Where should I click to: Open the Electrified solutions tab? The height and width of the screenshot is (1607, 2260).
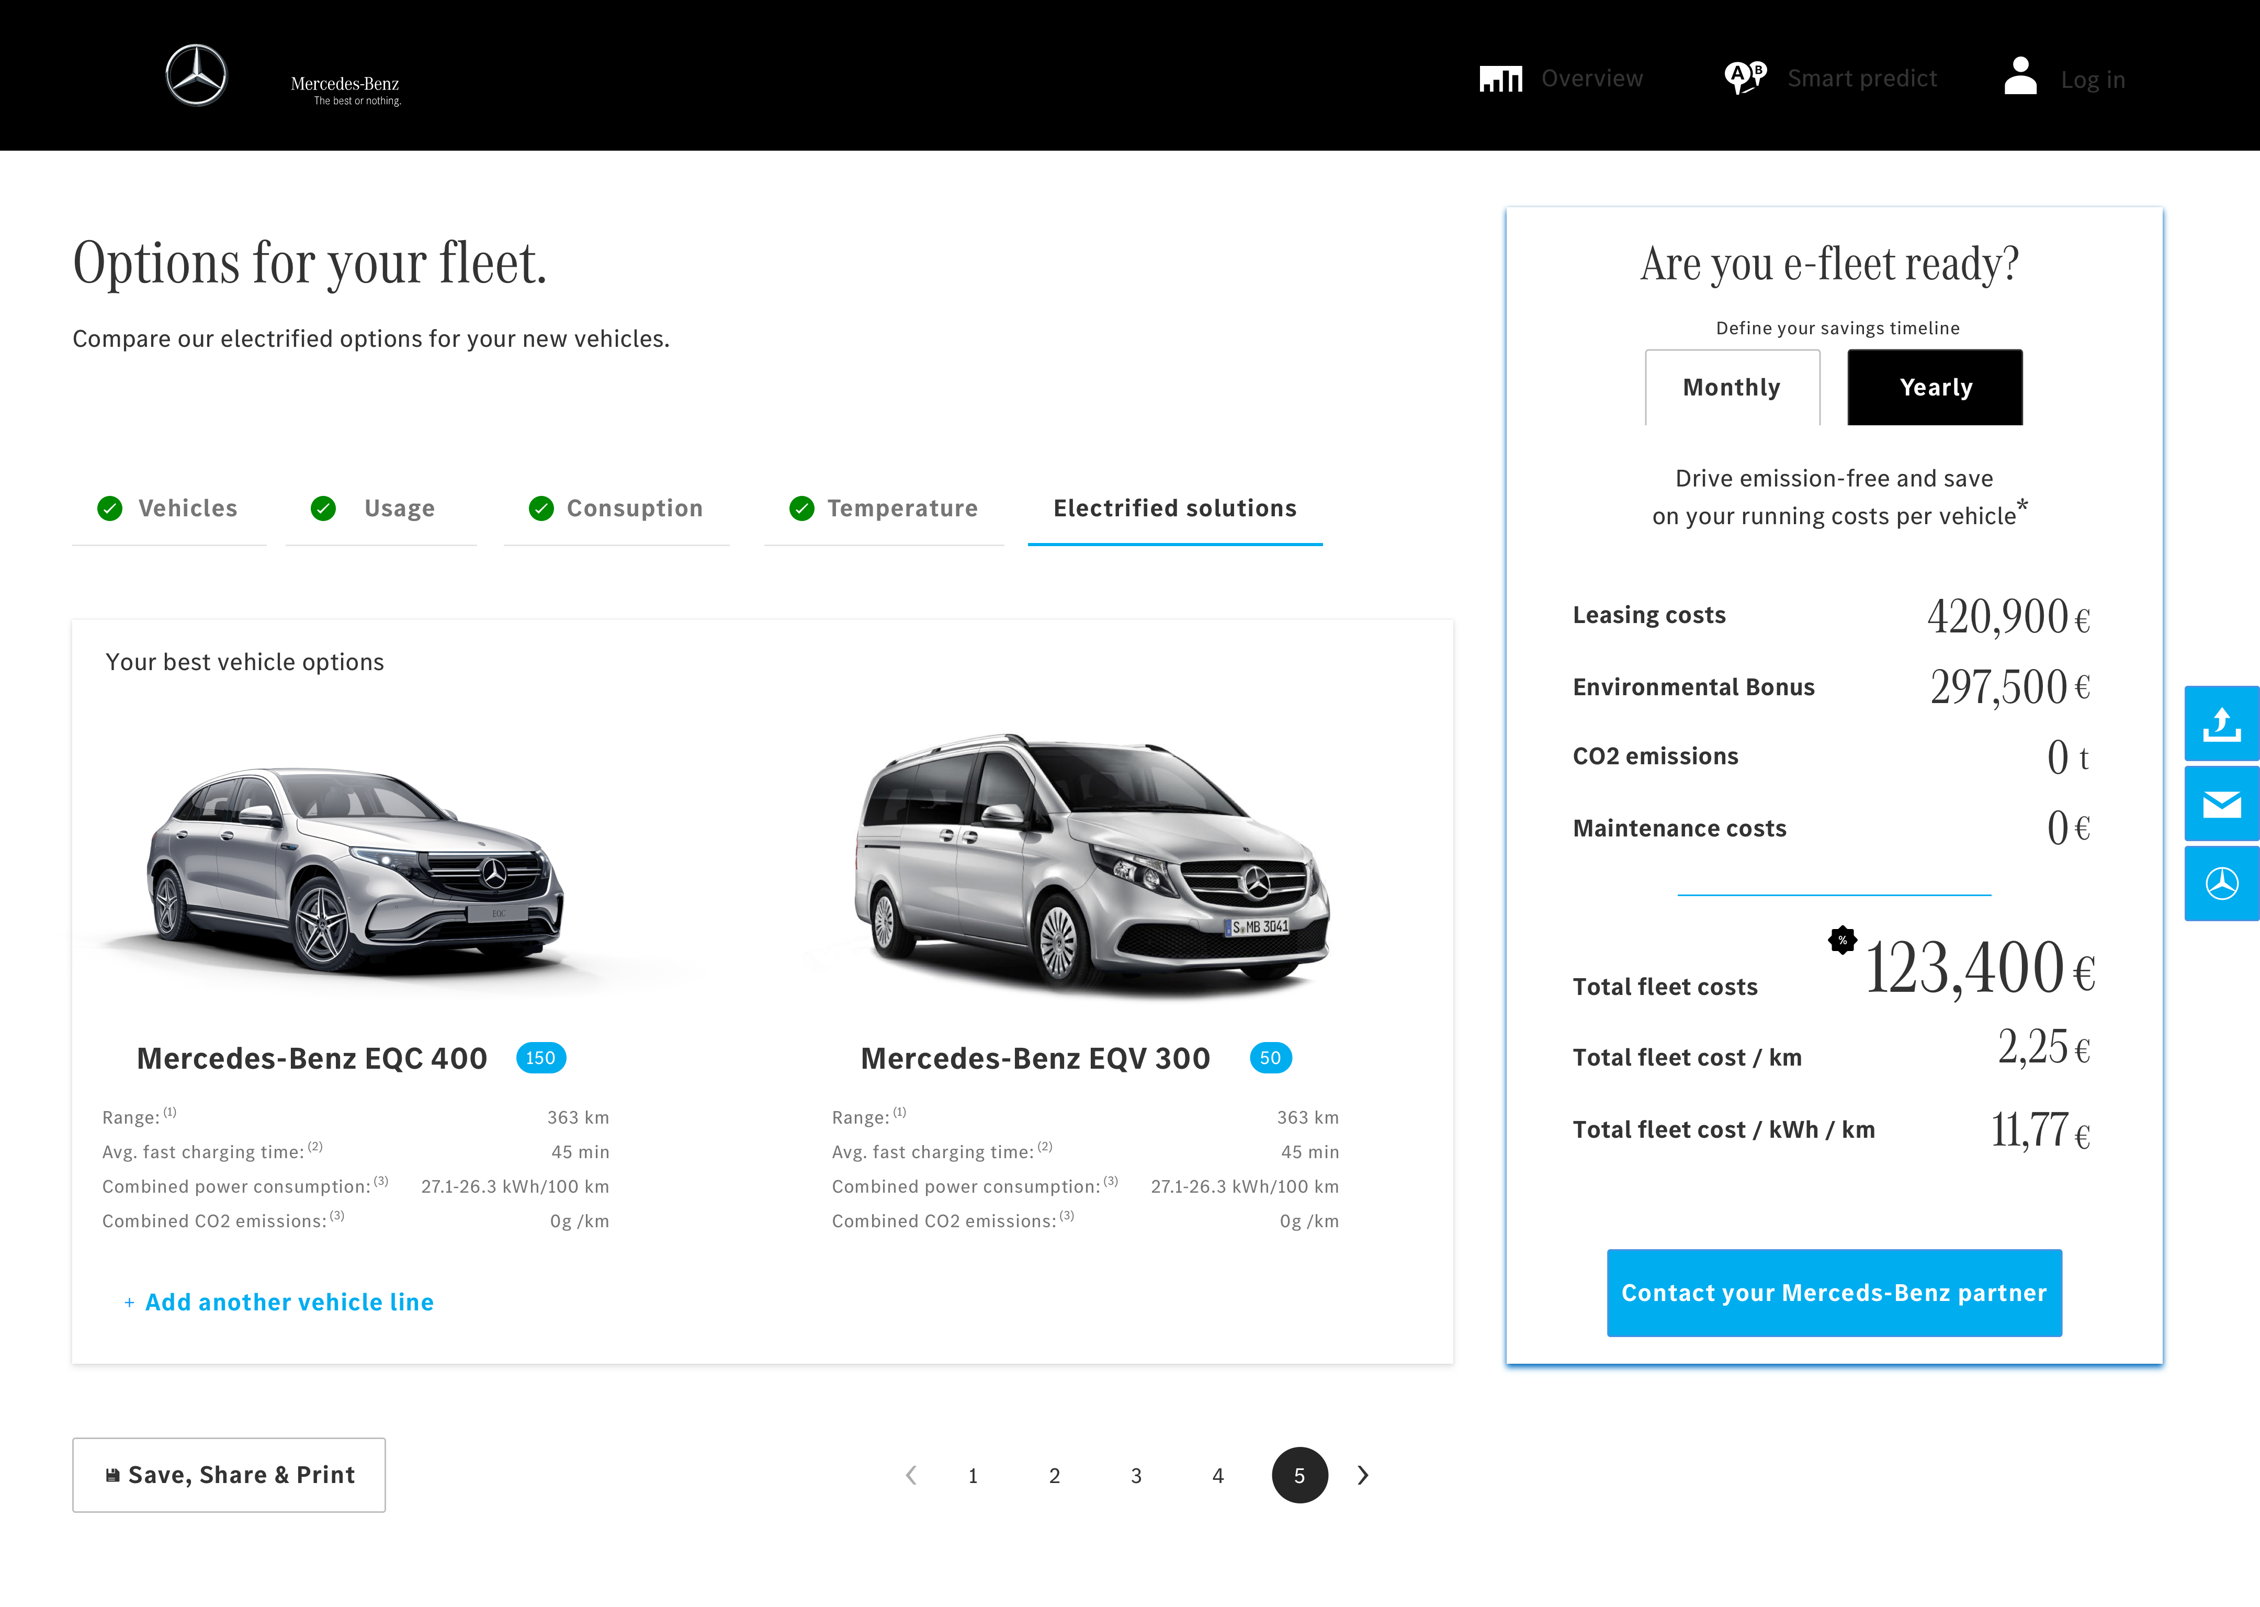(x=1174, y=508)
